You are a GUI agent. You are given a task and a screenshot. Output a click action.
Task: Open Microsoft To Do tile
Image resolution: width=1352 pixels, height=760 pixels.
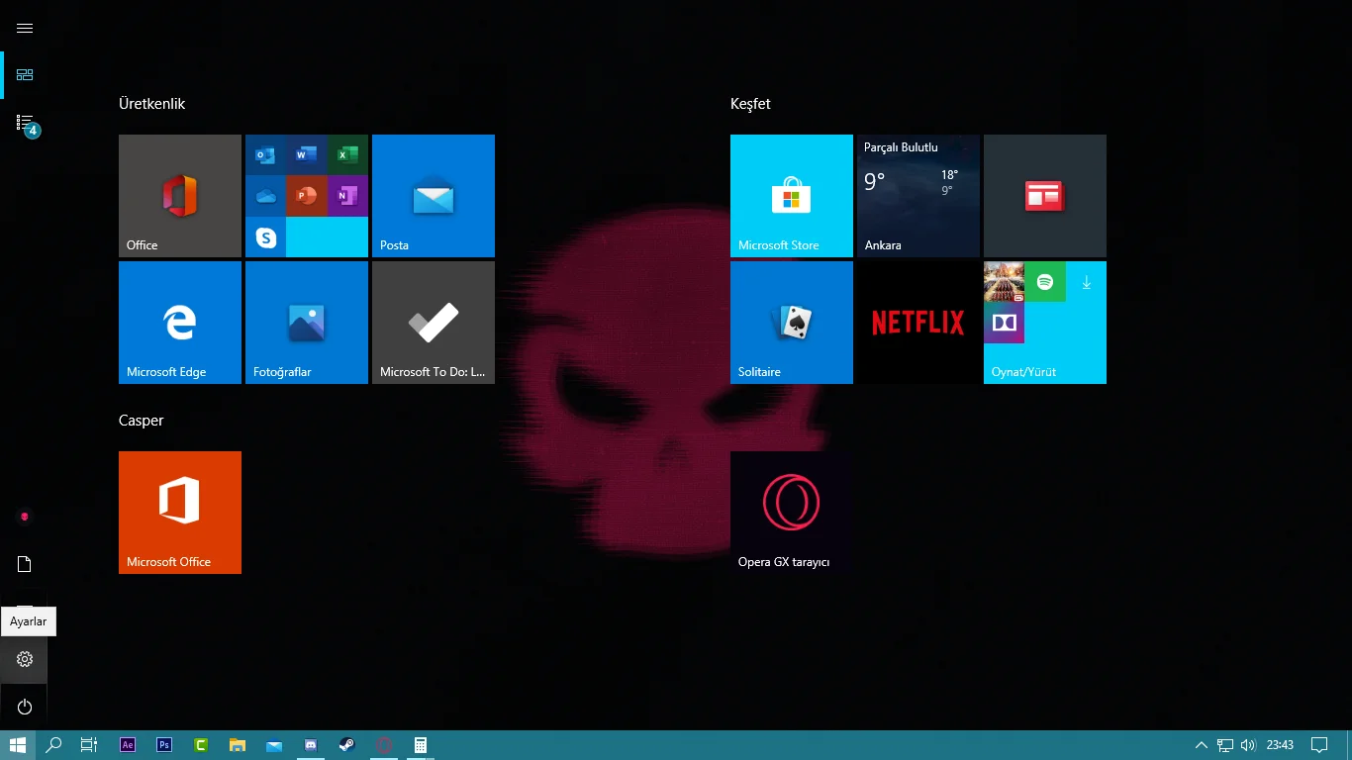point(433,323)
